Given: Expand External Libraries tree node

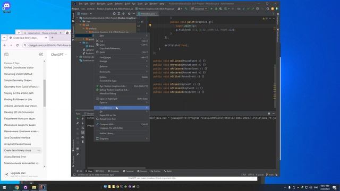Looking at the screenshot, I should click(77, 57).
